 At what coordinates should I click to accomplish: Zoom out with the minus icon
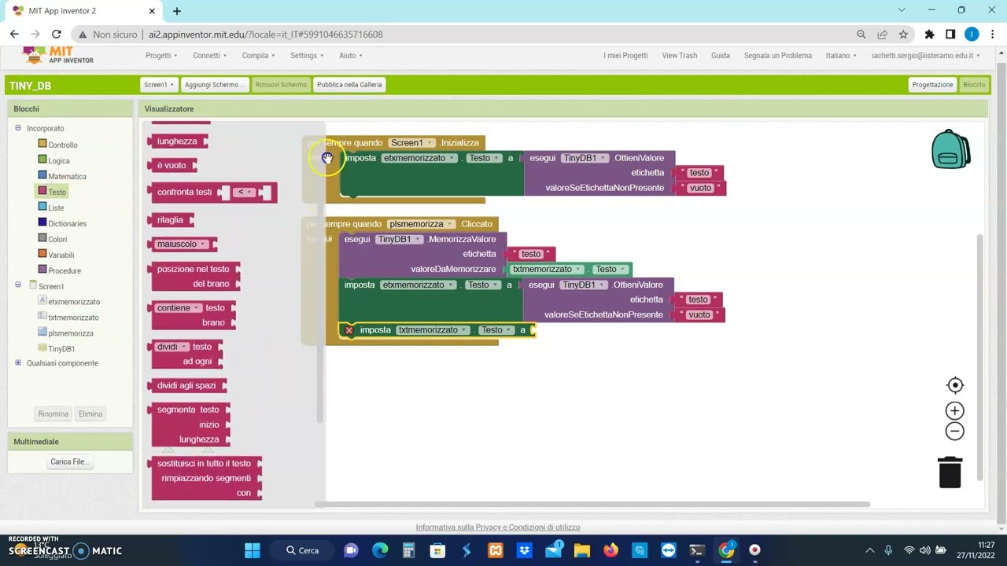(955, 431)
